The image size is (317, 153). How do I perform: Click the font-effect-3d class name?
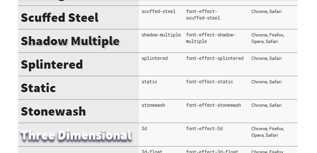204,129
